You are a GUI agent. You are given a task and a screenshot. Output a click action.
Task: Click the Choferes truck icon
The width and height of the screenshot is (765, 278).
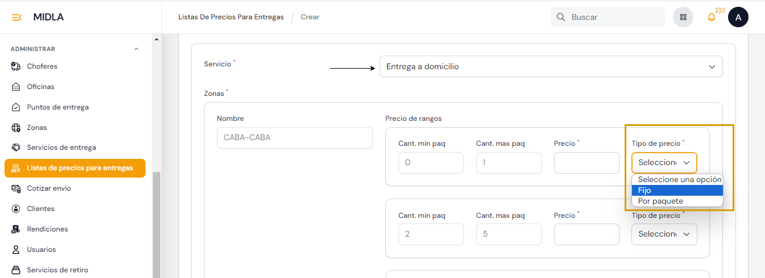click(16, 66)
